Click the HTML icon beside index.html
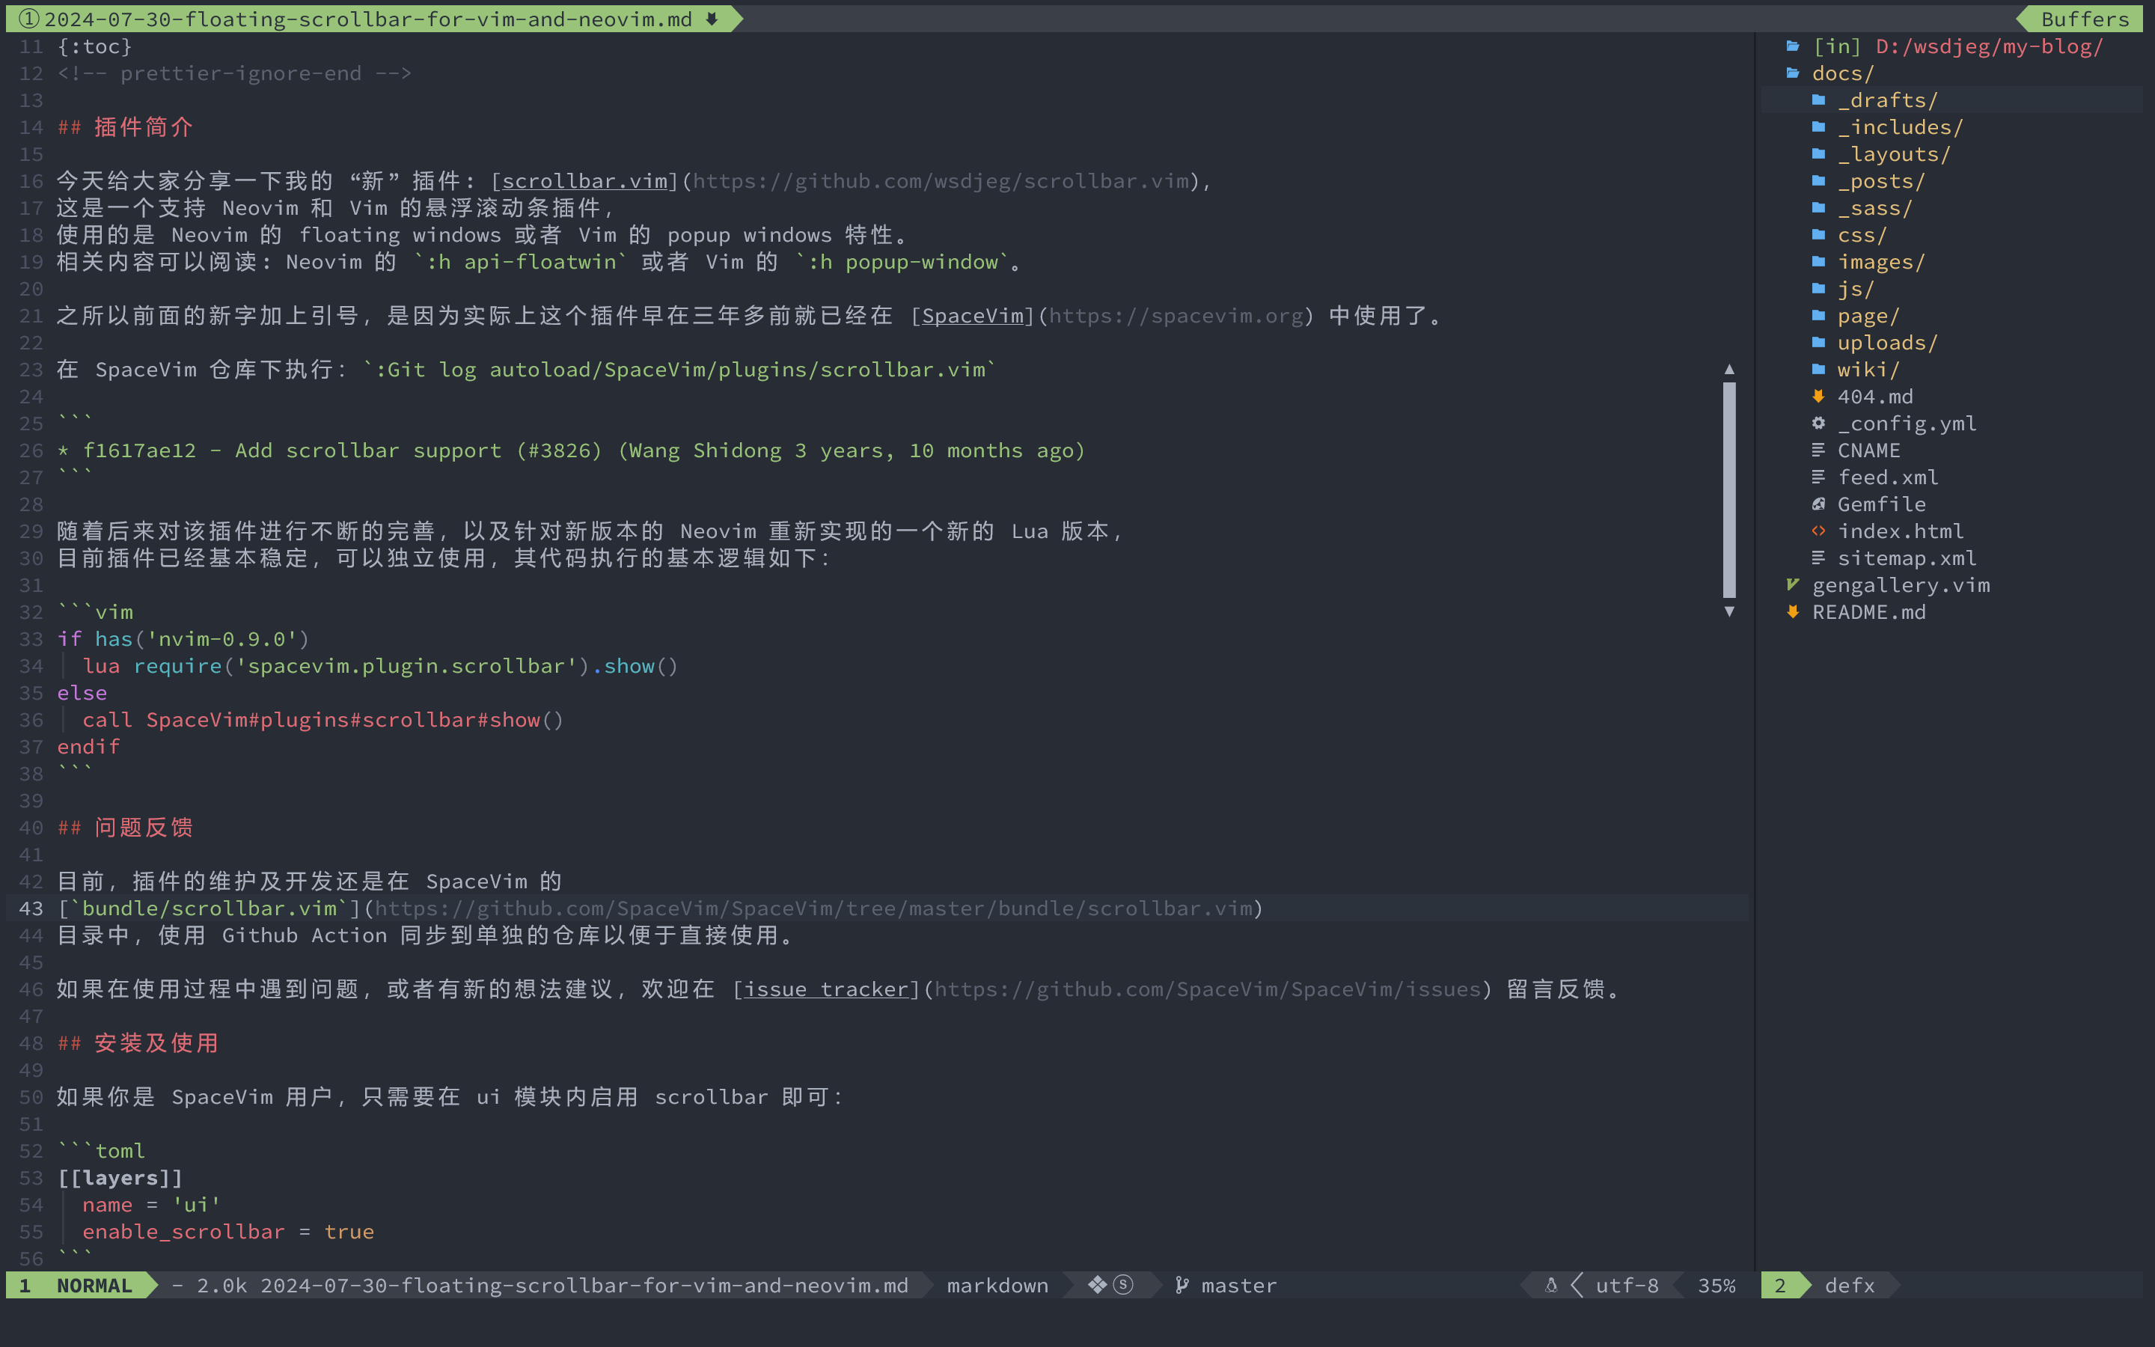The image size is (2155, 1347). click(x=1818, y=531)
